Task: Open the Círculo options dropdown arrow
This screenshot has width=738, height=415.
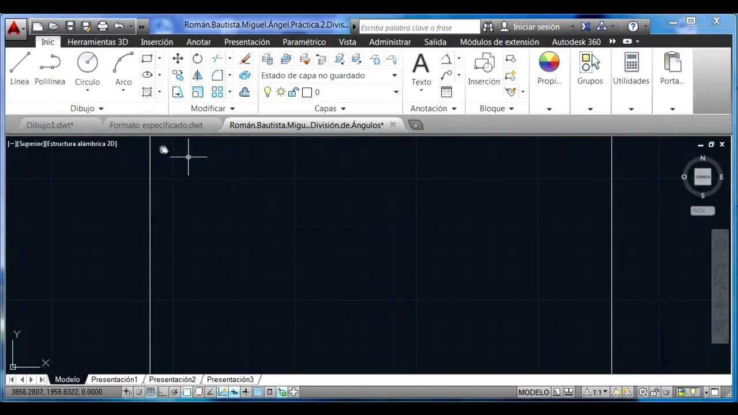Action: (x=88, y=90)
